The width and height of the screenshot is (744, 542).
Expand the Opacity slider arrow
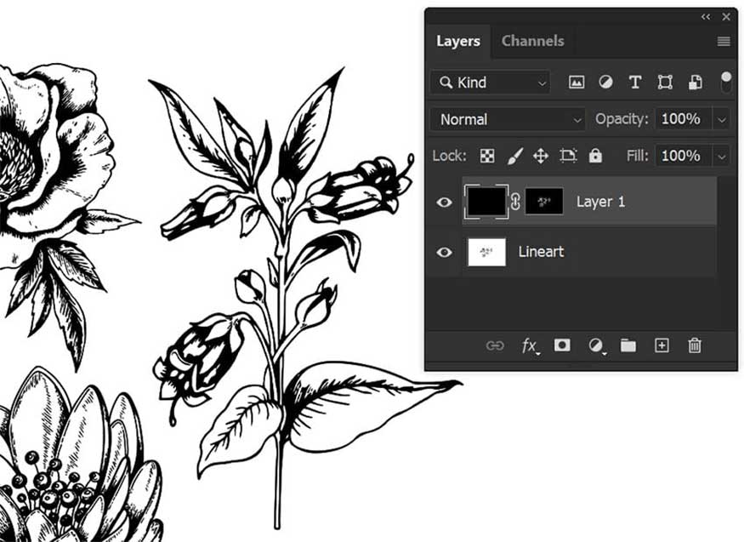(x=722, y=120)
